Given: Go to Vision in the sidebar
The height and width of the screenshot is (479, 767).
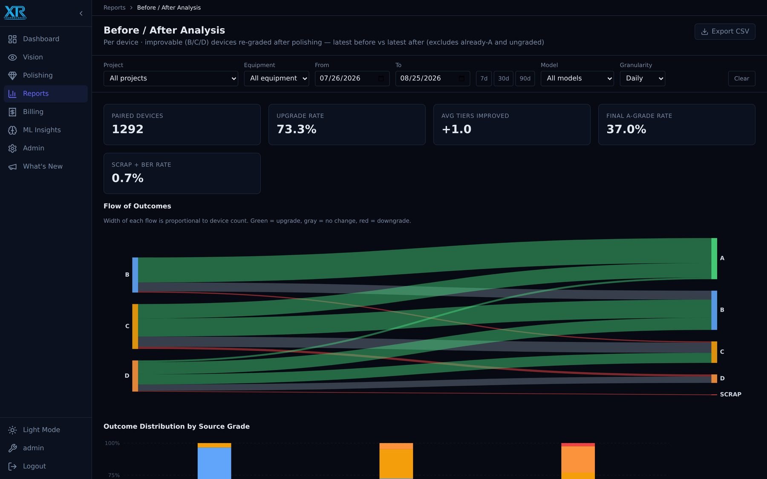Looking at the screenshot, I should pos(46,57).
